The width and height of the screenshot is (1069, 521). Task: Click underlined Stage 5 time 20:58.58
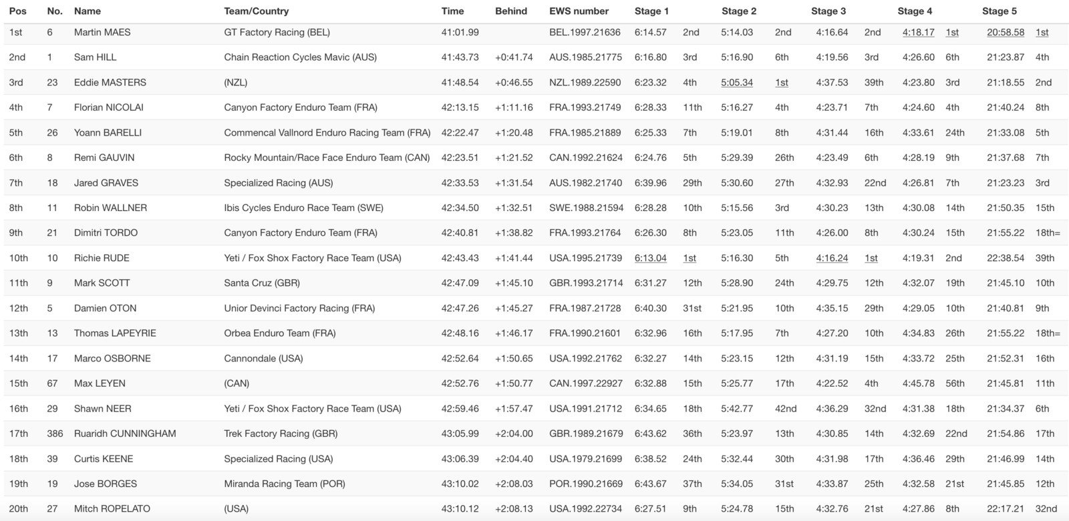point(1006,32)
